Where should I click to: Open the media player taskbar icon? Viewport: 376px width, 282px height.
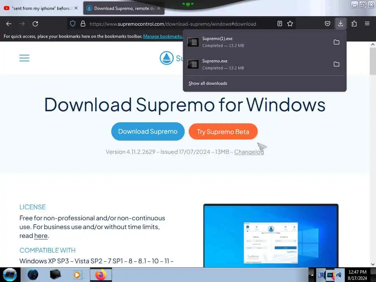tap(77, 275)
